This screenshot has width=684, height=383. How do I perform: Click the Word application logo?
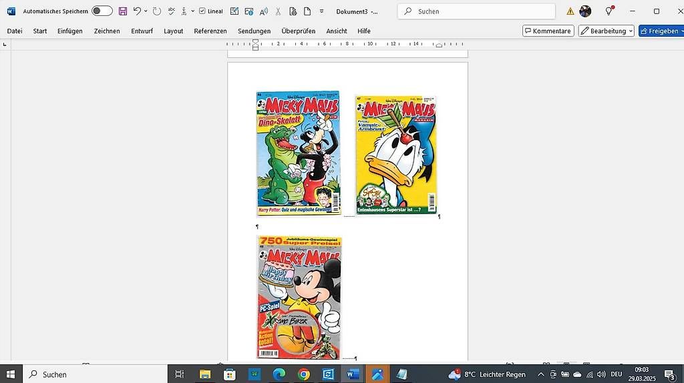pyautogui.click(x=11, y=11)
